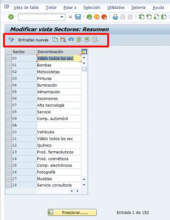
Task: Open the Tratar menu
Action: point(51,7)
